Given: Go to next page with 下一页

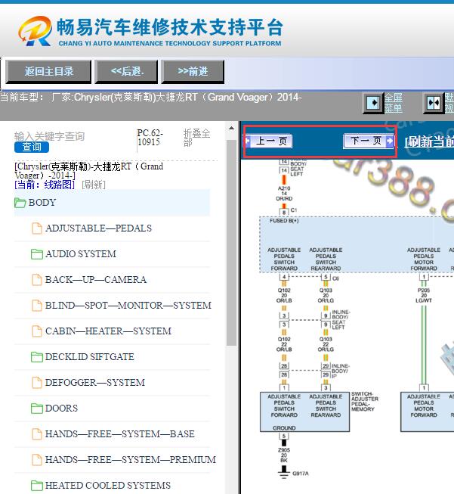Looking at the screenshot, I should click(369, 141).
